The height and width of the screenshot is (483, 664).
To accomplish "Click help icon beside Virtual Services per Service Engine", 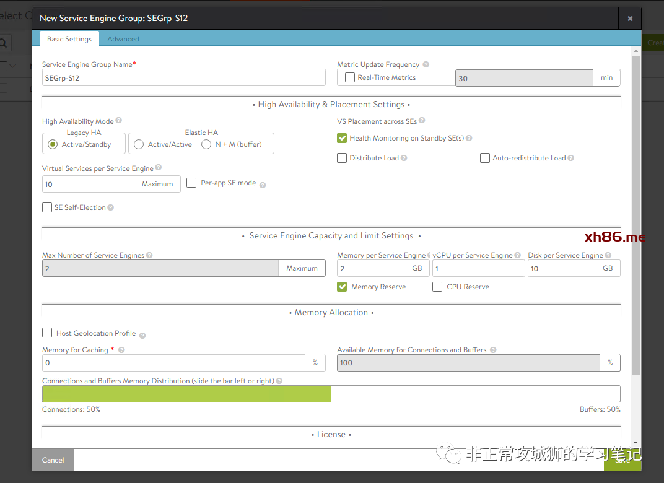I will click(x=159, y=168).
